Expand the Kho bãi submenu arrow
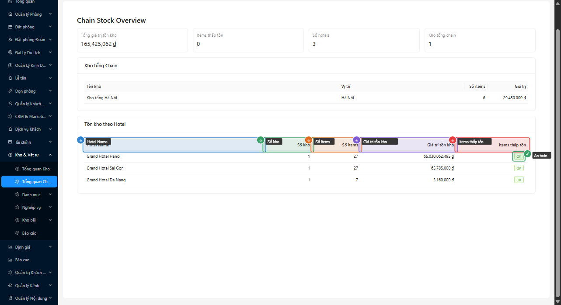This screenshot has width=561, height=305. pos(50,220)
